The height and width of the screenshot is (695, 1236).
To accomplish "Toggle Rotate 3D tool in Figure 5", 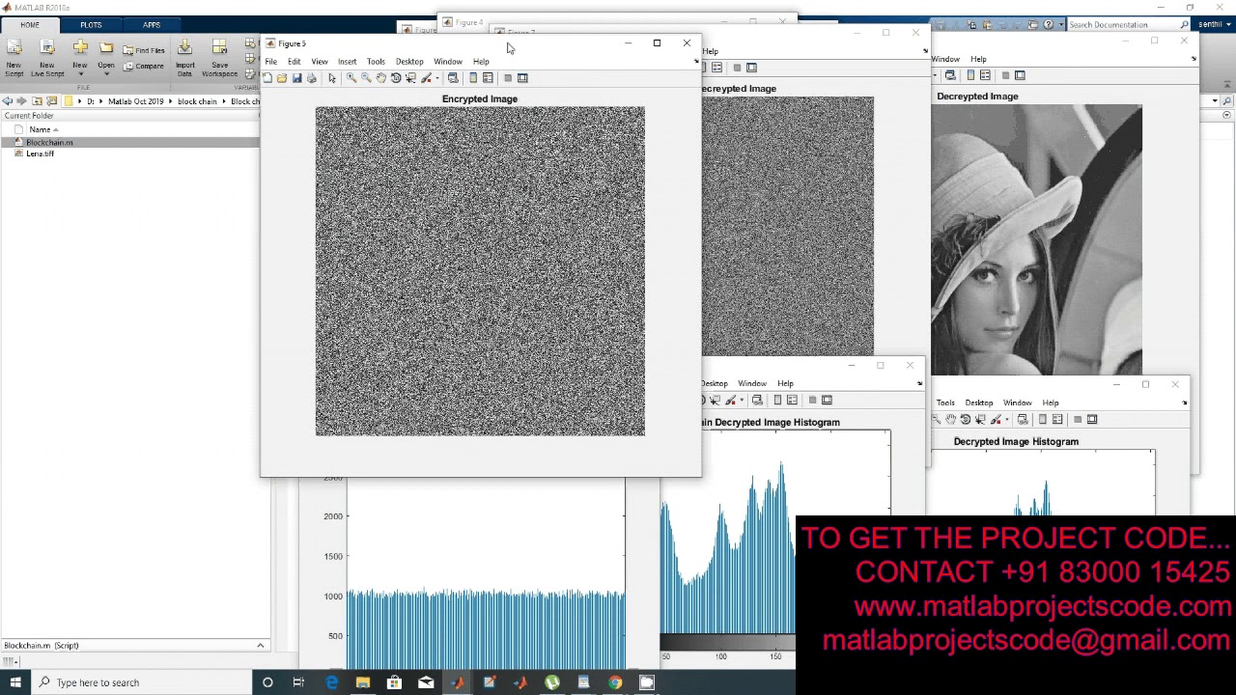I will pos(396,78).
